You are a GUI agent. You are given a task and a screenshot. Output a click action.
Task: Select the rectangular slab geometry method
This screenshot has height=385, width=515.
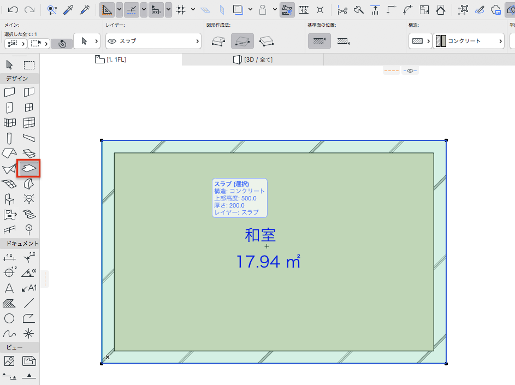(x=242, y=42)
